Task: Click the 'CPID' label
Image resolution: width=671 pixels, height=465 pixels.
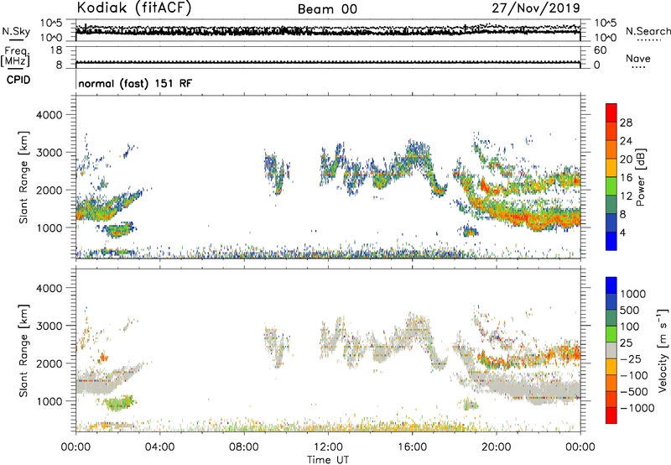Action: [x=18, y=80]
